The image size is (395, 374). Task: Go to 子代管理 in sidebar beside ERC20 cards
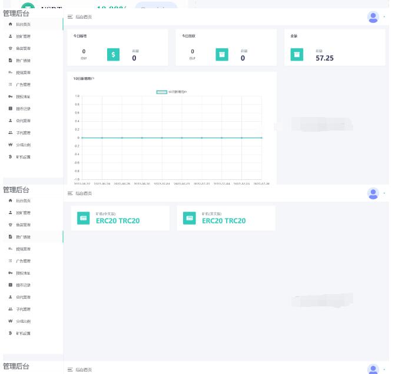click(23, 309)
